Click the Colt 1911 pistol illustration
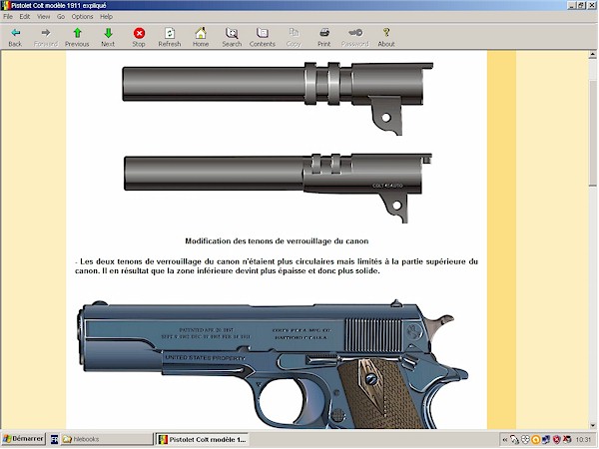599x449 pixels. [273, 364]
